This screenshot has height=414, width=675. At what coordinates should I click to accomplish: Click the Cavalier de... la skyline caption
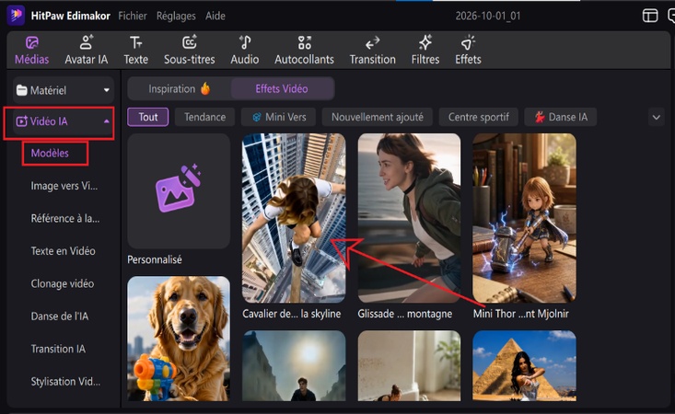pyautogui.click(x=291, y=314)
